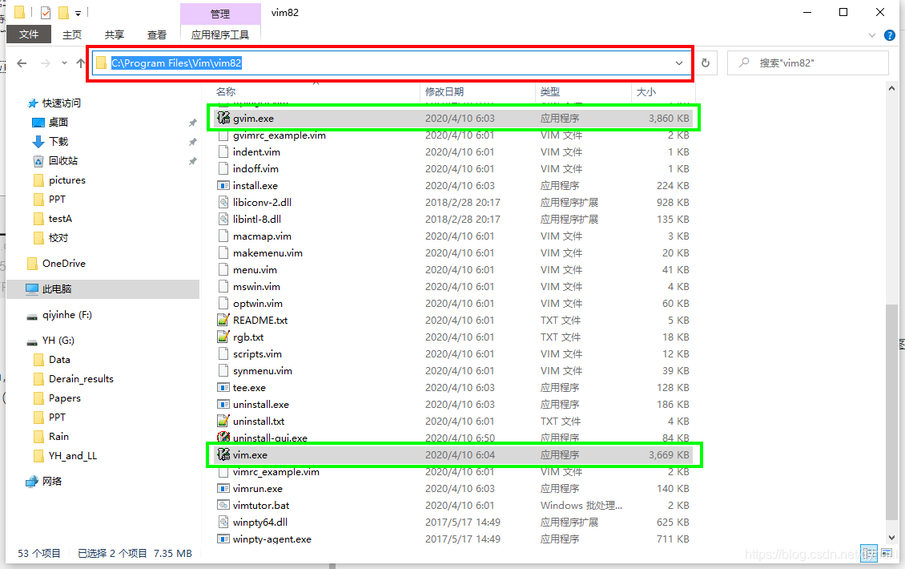Click the README.txt file icon

(223, 320)
